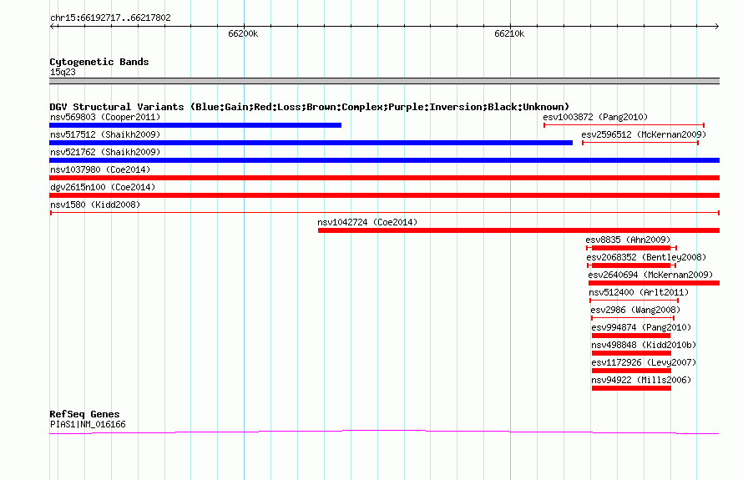Select the blue nsv569803 gain bar
This screenshot has width=743, height=480.
[195, 125]
